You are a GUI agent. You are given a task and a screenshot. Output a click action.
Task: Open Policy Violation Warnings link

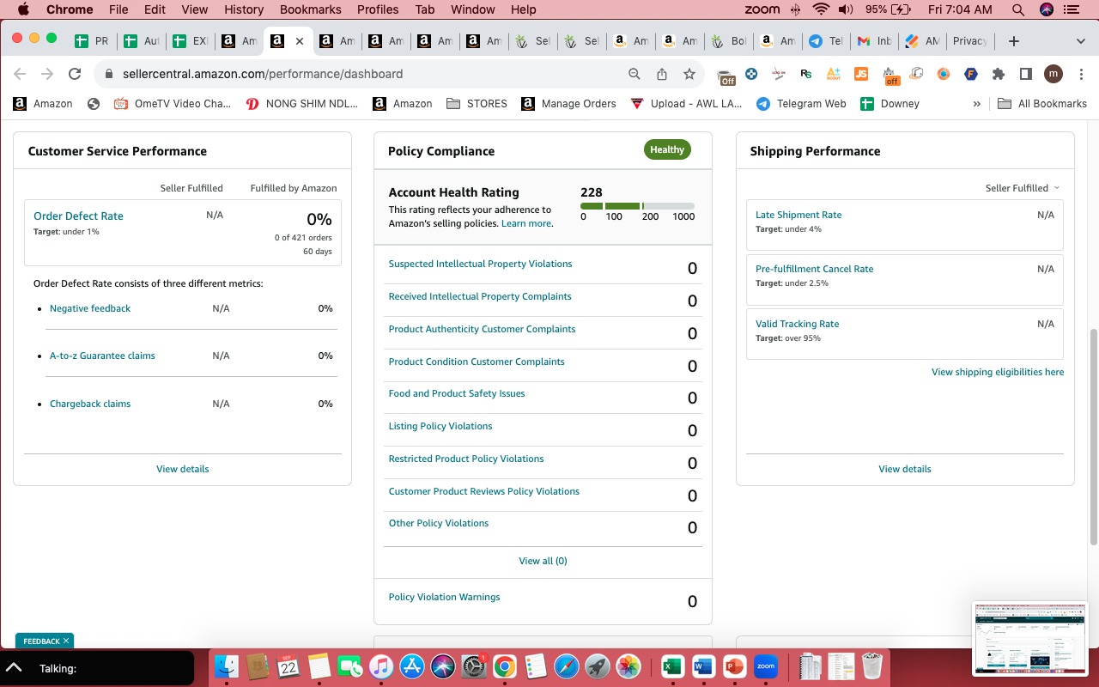[444, 597]
